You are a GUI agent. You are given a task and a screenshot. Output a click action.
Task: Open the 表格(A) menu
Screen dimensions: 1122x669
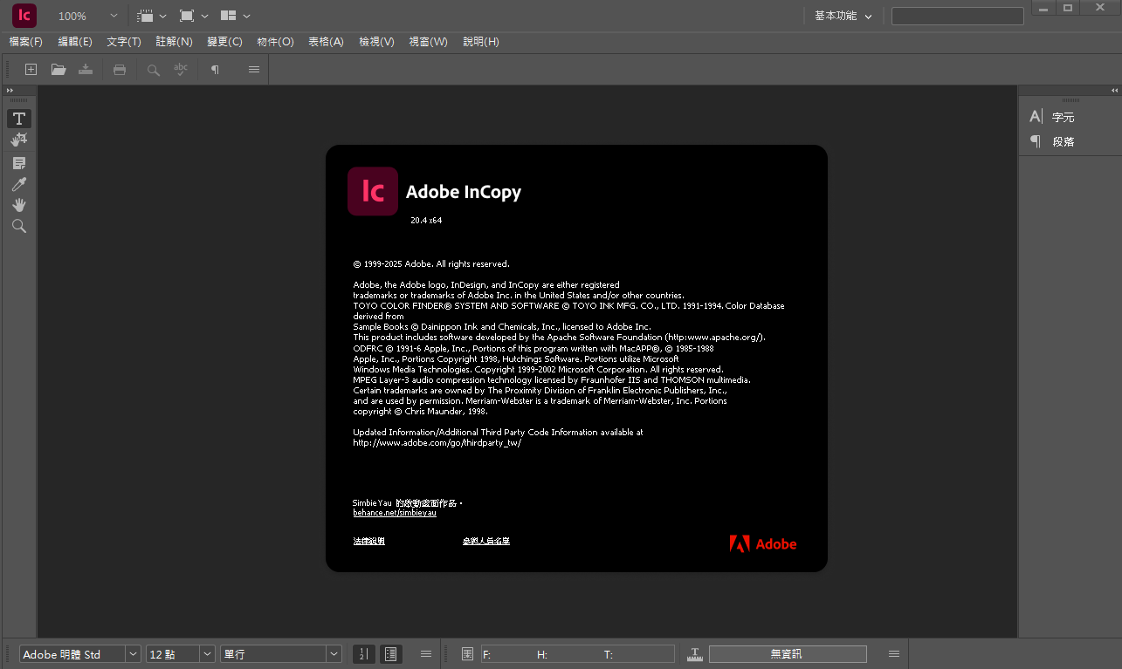click(326, 42)
